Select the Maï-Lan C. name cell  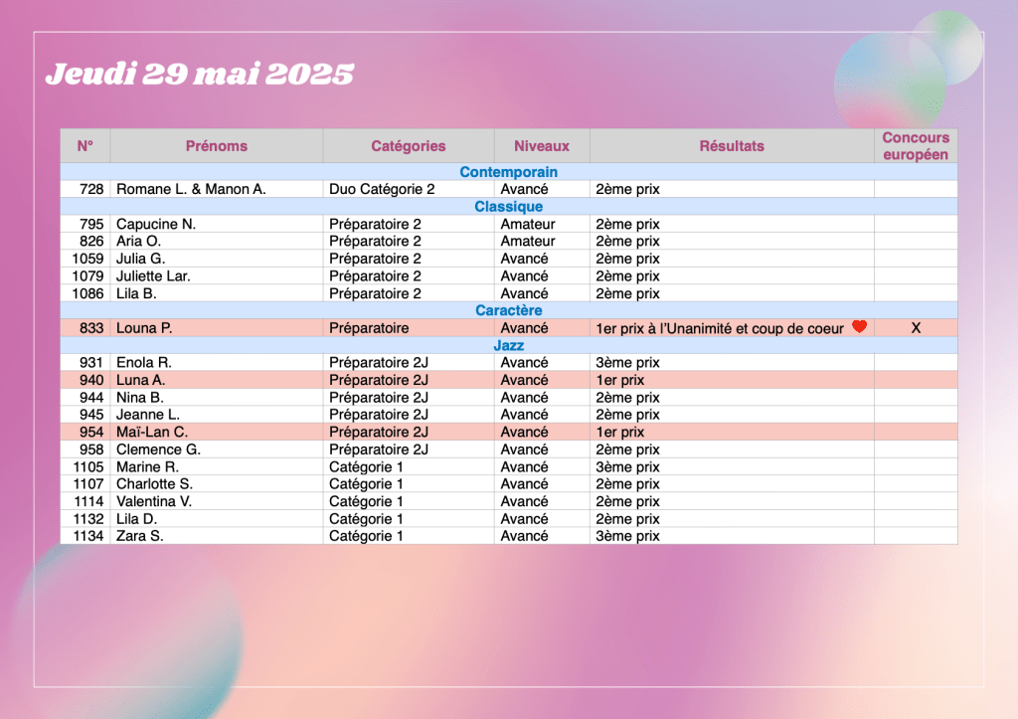pos(152,433)
